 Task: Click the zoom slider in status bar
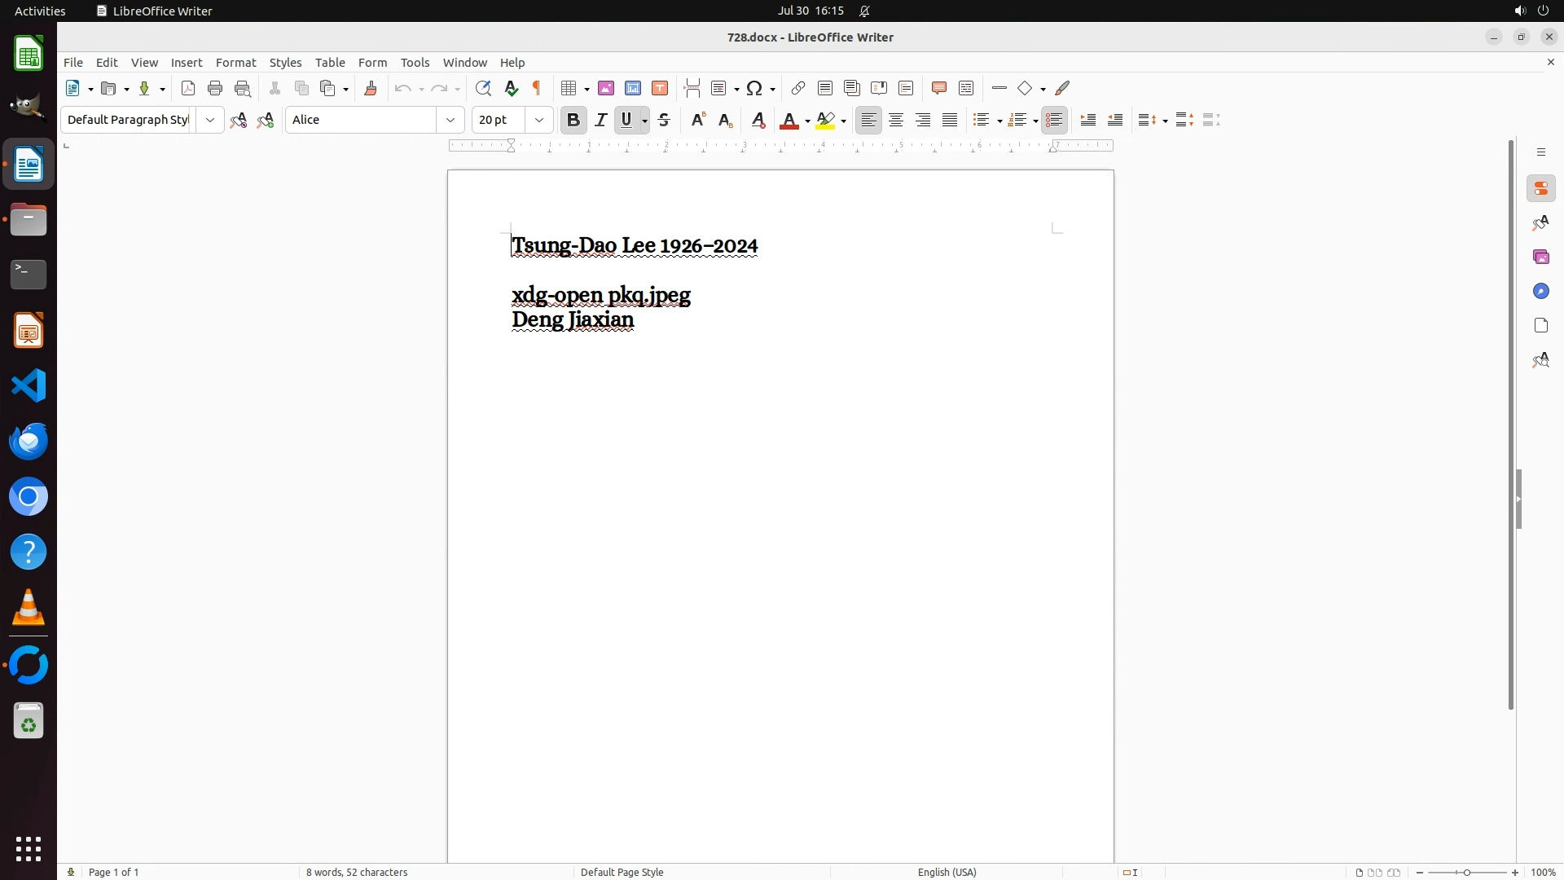(1467, 872)
